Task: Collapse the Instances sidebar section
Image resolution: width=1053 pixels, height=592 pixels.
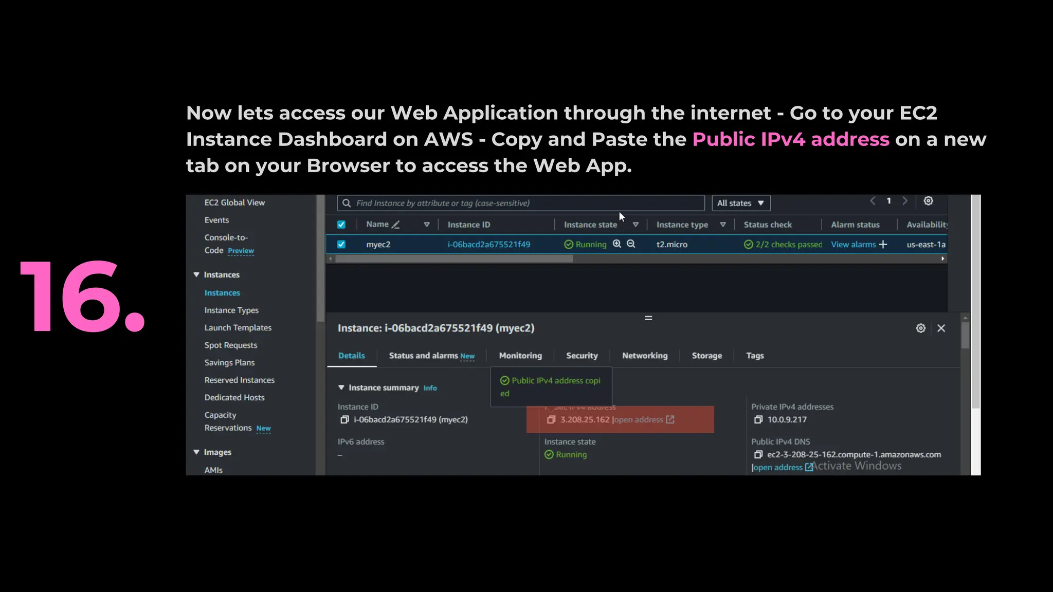Action: pyautogui.click(x=196, y=275)
